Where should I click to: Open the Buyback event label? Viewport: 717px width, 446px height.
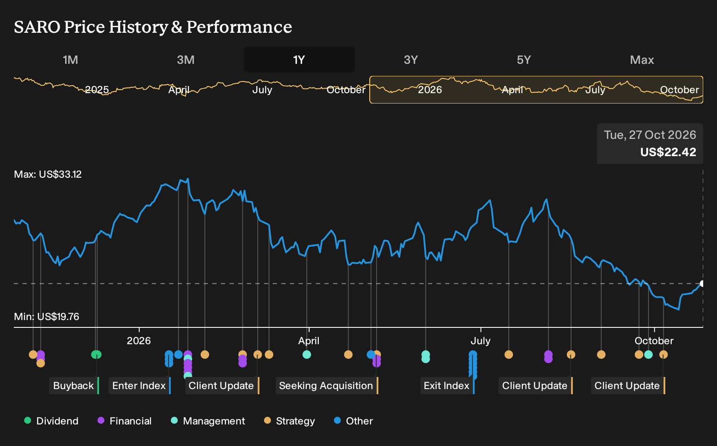click(74, 386)
